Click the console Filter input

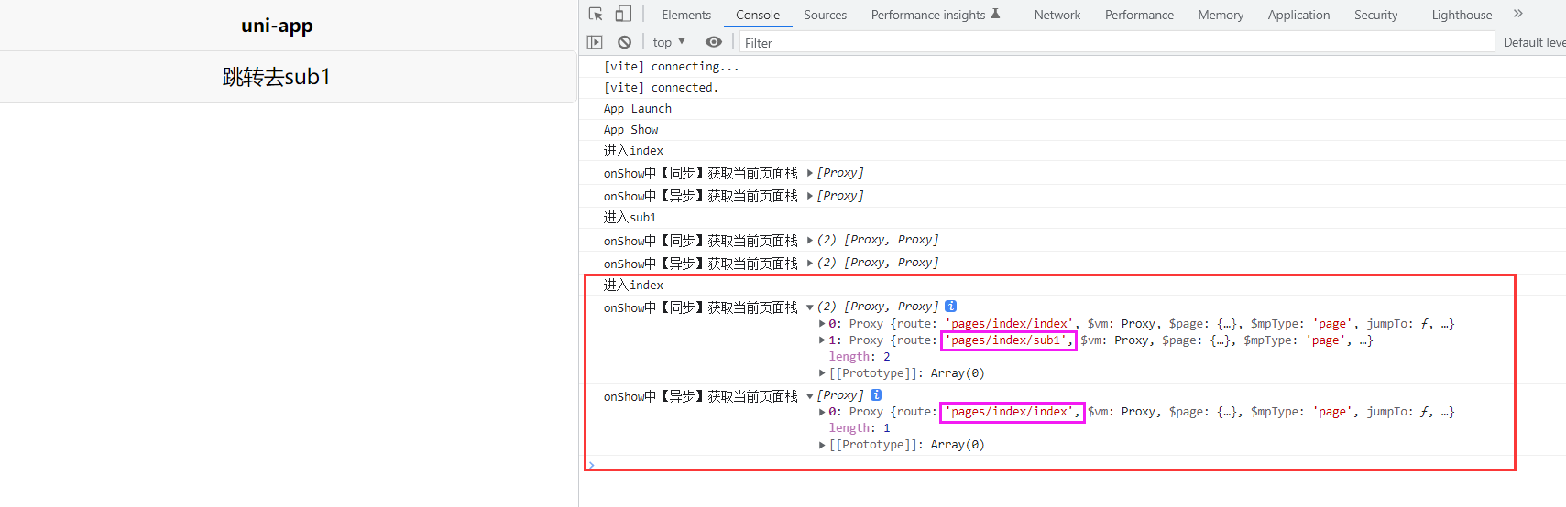[x=1116, y=42]
